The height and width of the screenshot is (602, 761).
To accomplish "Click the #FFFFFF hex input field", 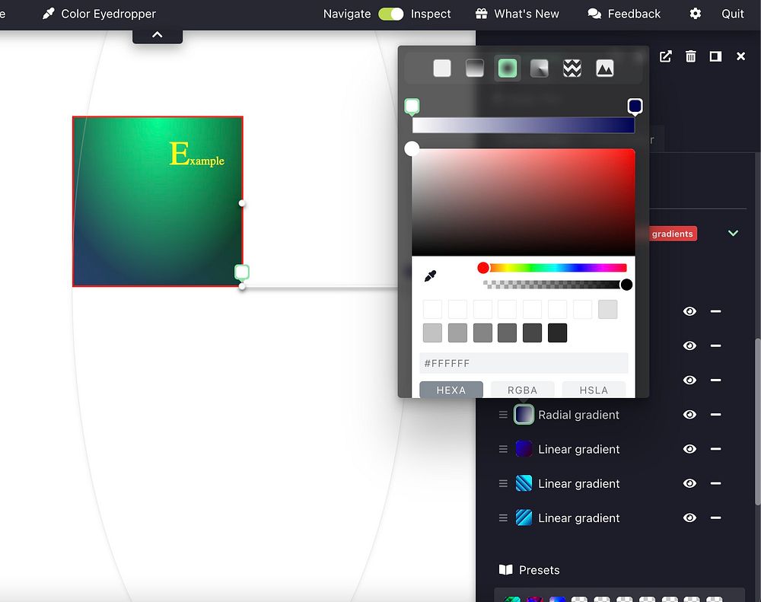I will pos(524,363).
